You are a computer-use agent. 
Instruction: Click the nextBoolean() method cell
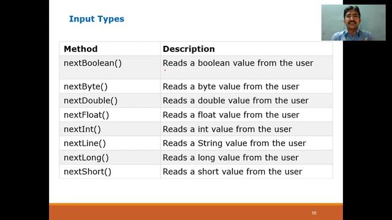(110, 68)
